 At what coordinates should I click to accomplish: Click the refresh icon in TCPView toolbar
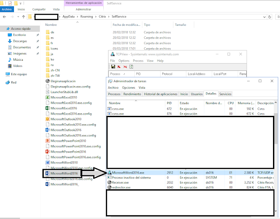131,66
